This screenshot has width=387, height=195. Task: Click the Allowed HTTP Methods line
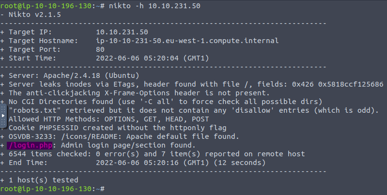pyautogui.click(x=108, y=119)
